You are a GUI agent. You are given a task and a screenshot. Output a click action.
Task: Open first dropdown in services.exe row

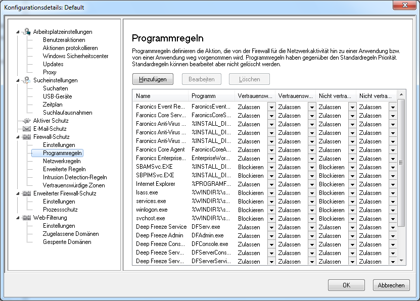pyautogui.click(x=271, y=202)
